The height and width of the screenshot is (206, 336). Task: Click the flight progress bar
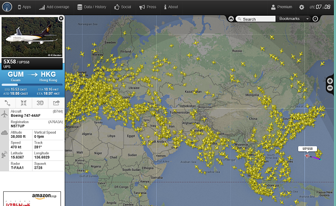pyautogui.click(x=32, y=85)
